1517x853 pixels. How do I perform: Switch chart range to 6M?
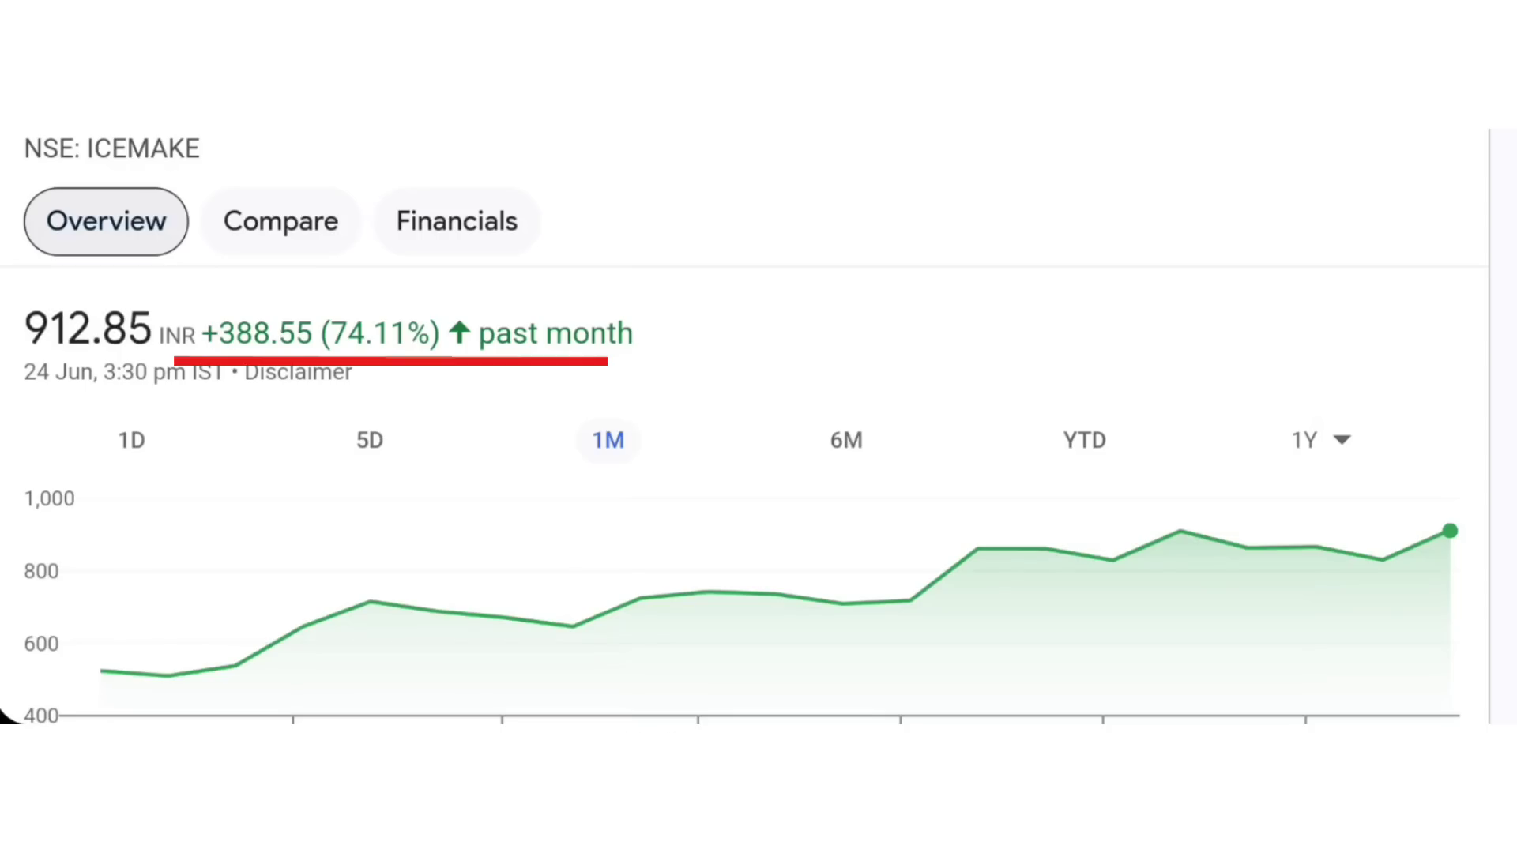point(846,440)
